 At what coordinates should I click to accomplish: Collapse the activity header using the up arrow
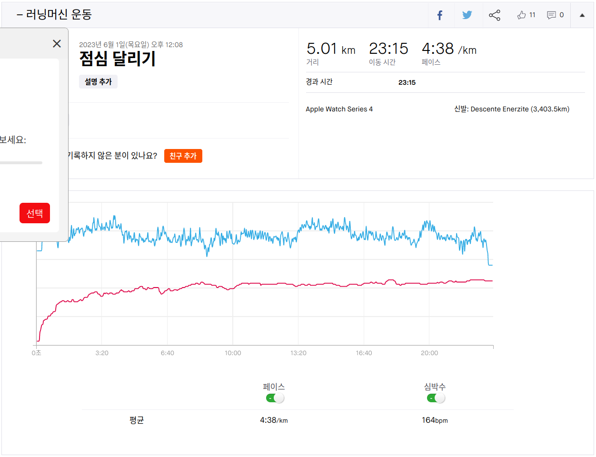[x=582, y=15]
